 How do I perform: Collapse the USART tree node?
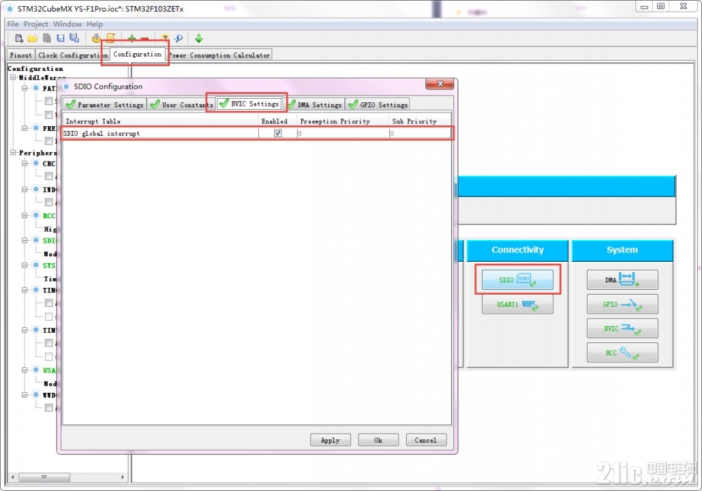[25, 370]
